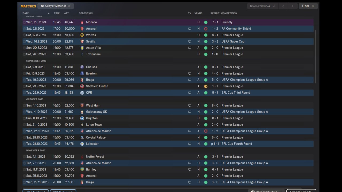Toggle the selection circle for Sat, 25.11.2023
342x192 pixels.
tap(24, 176)
